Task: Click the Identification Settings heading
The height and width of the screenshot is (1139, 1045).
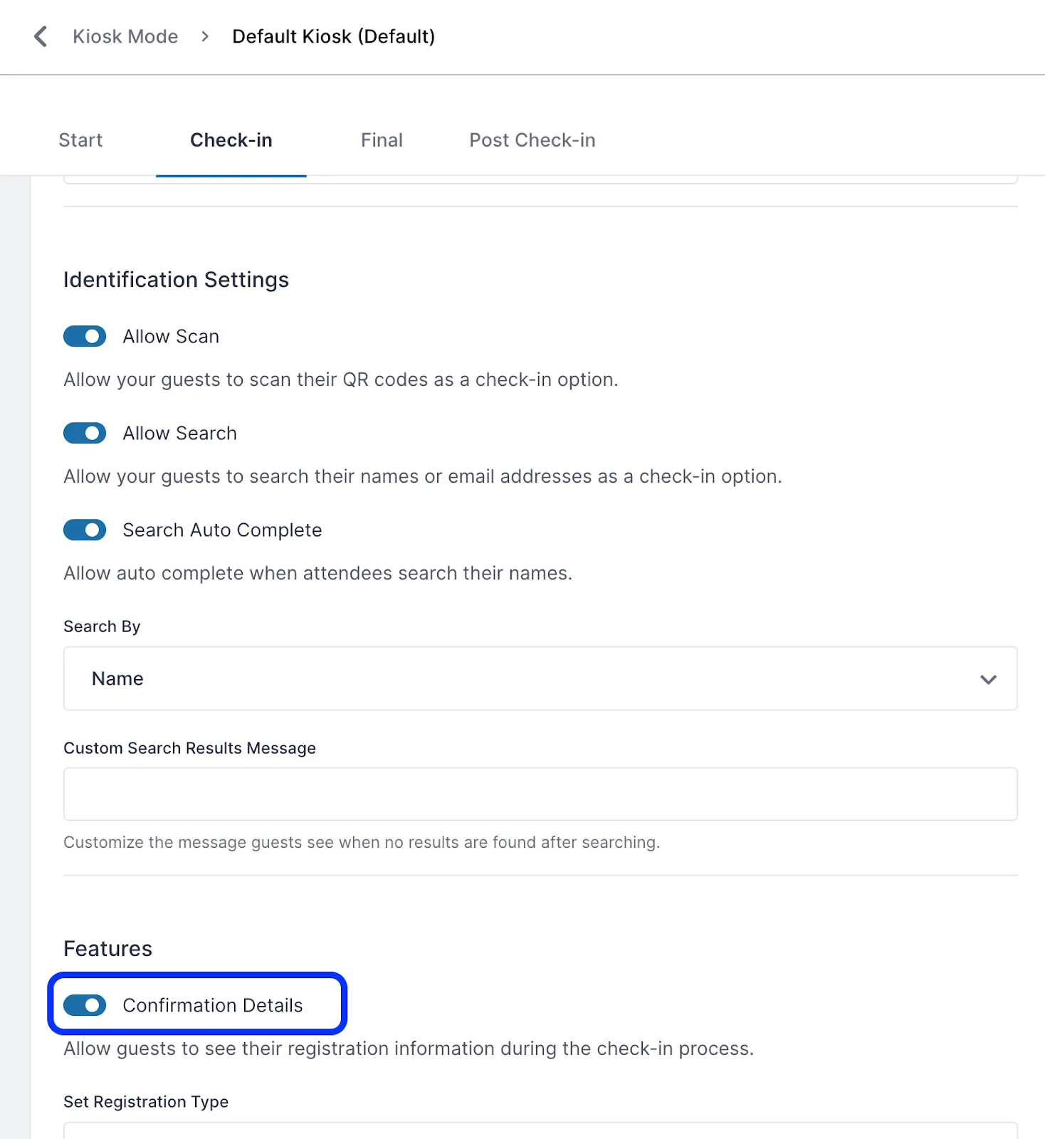Action: (x=176, y=280)
